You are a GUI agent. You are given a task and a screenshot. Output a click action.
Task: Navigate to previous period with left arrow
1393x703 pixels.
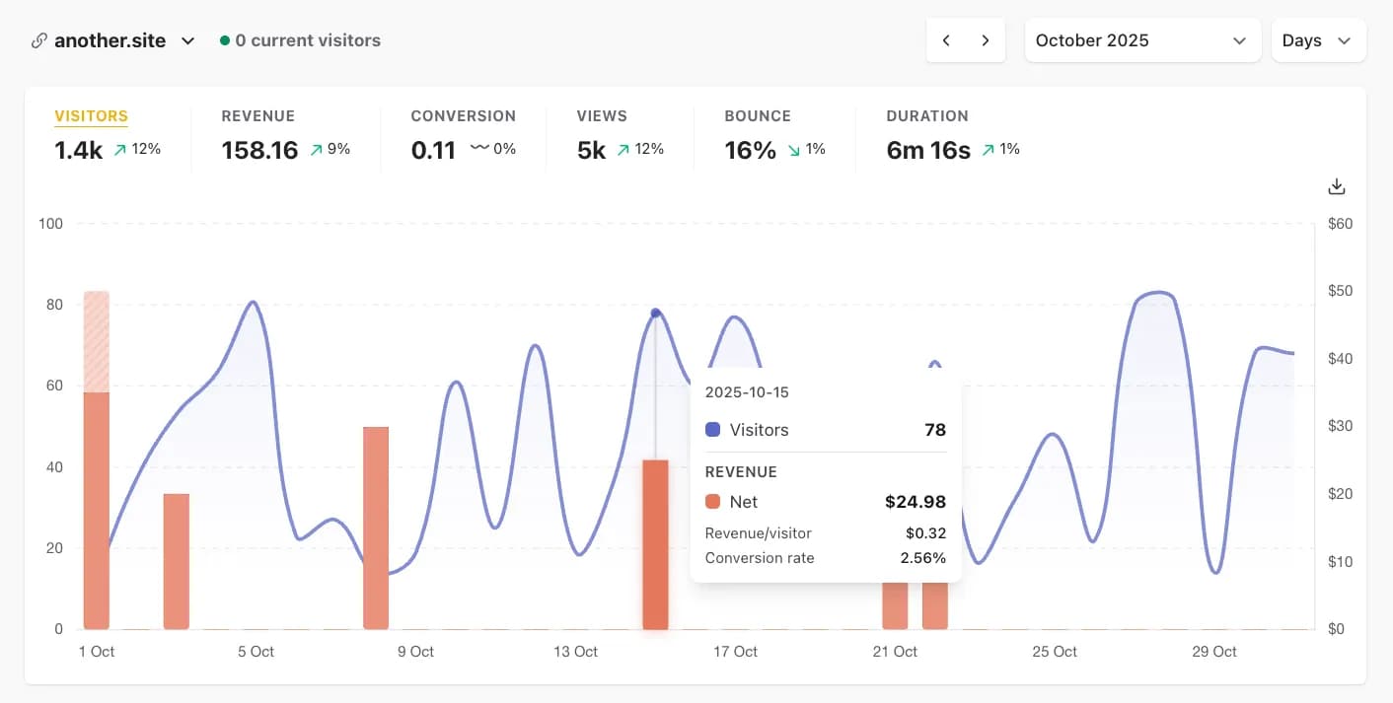click(946, 40)
